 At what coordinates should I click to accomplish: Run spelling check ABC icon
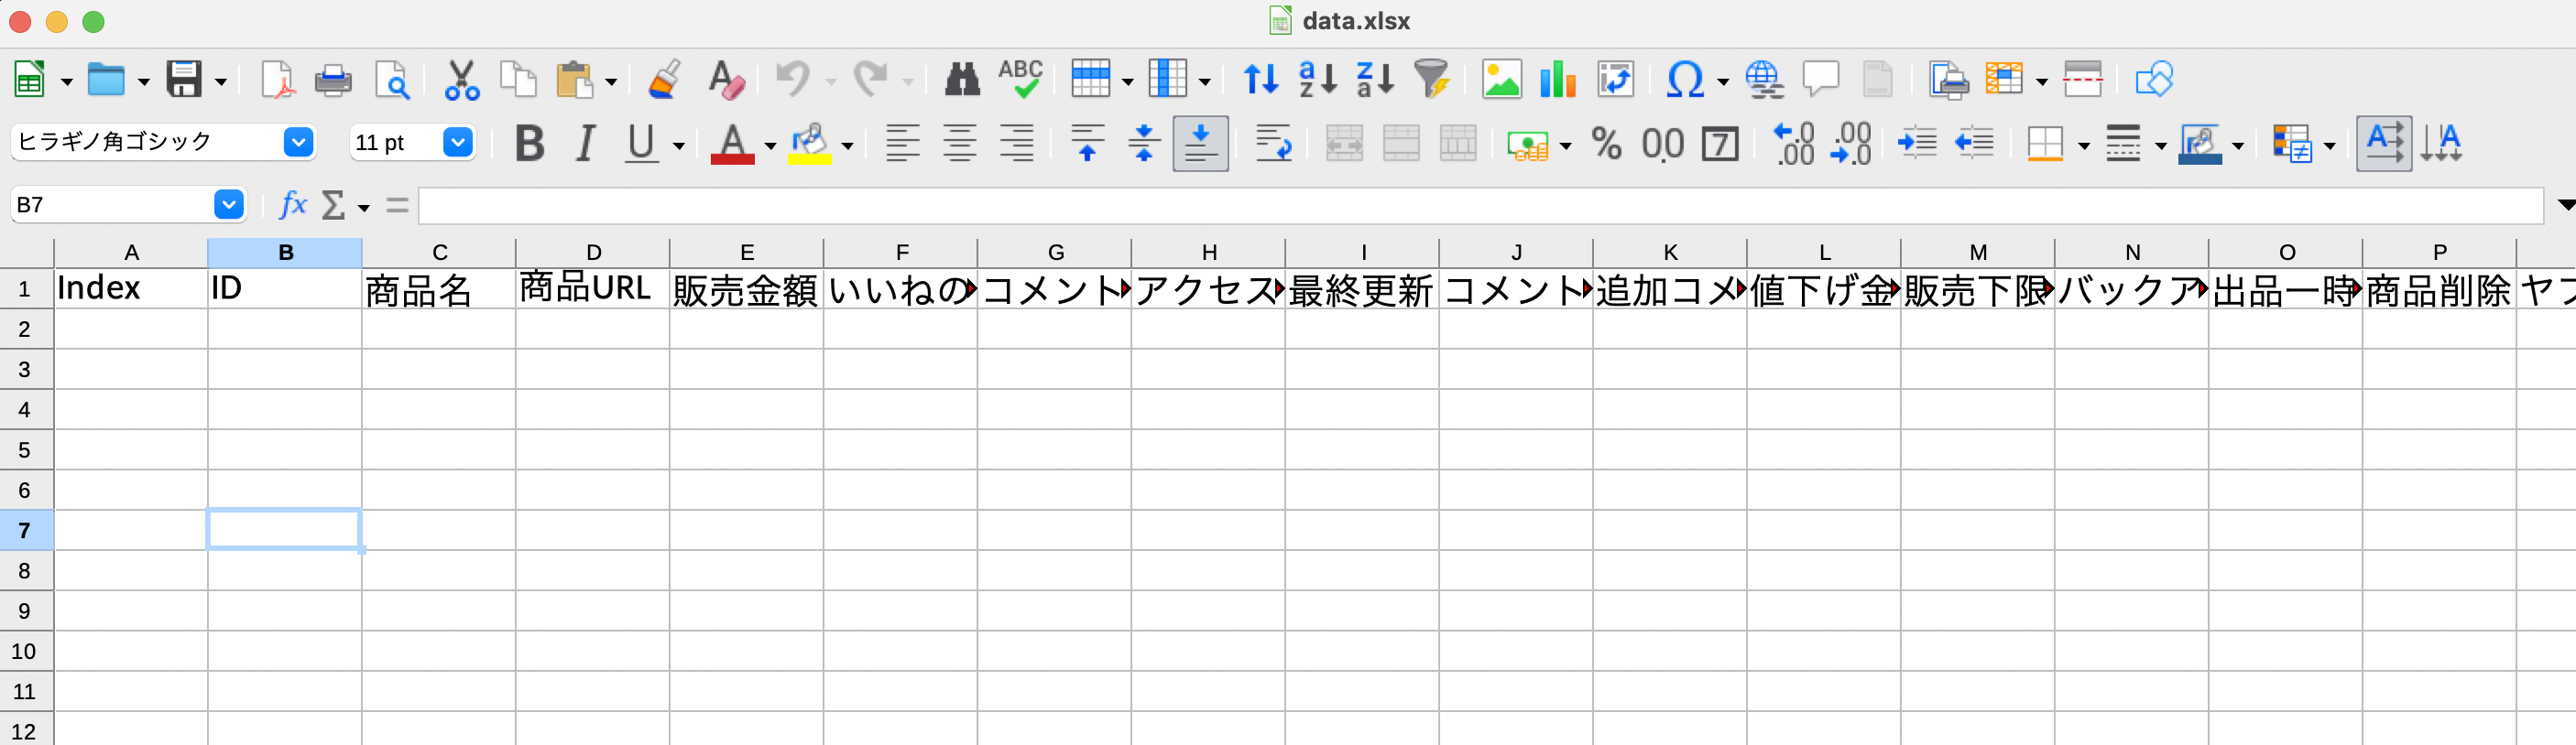click(1020, 80)
